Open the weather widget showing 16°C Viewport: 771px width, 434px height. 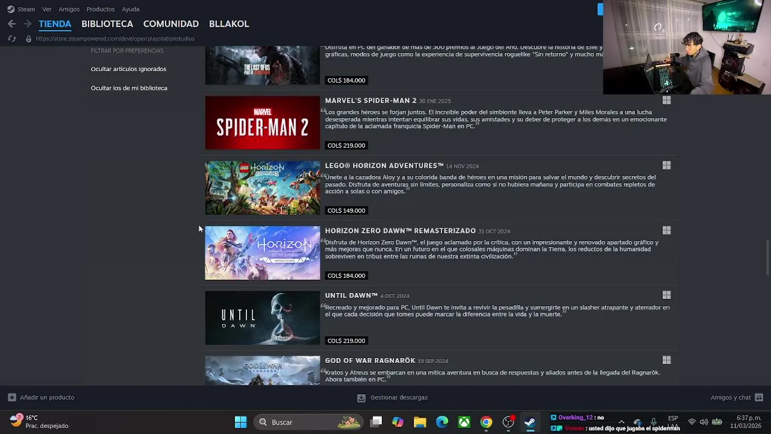pyautogui.click(x=40, y=421)
